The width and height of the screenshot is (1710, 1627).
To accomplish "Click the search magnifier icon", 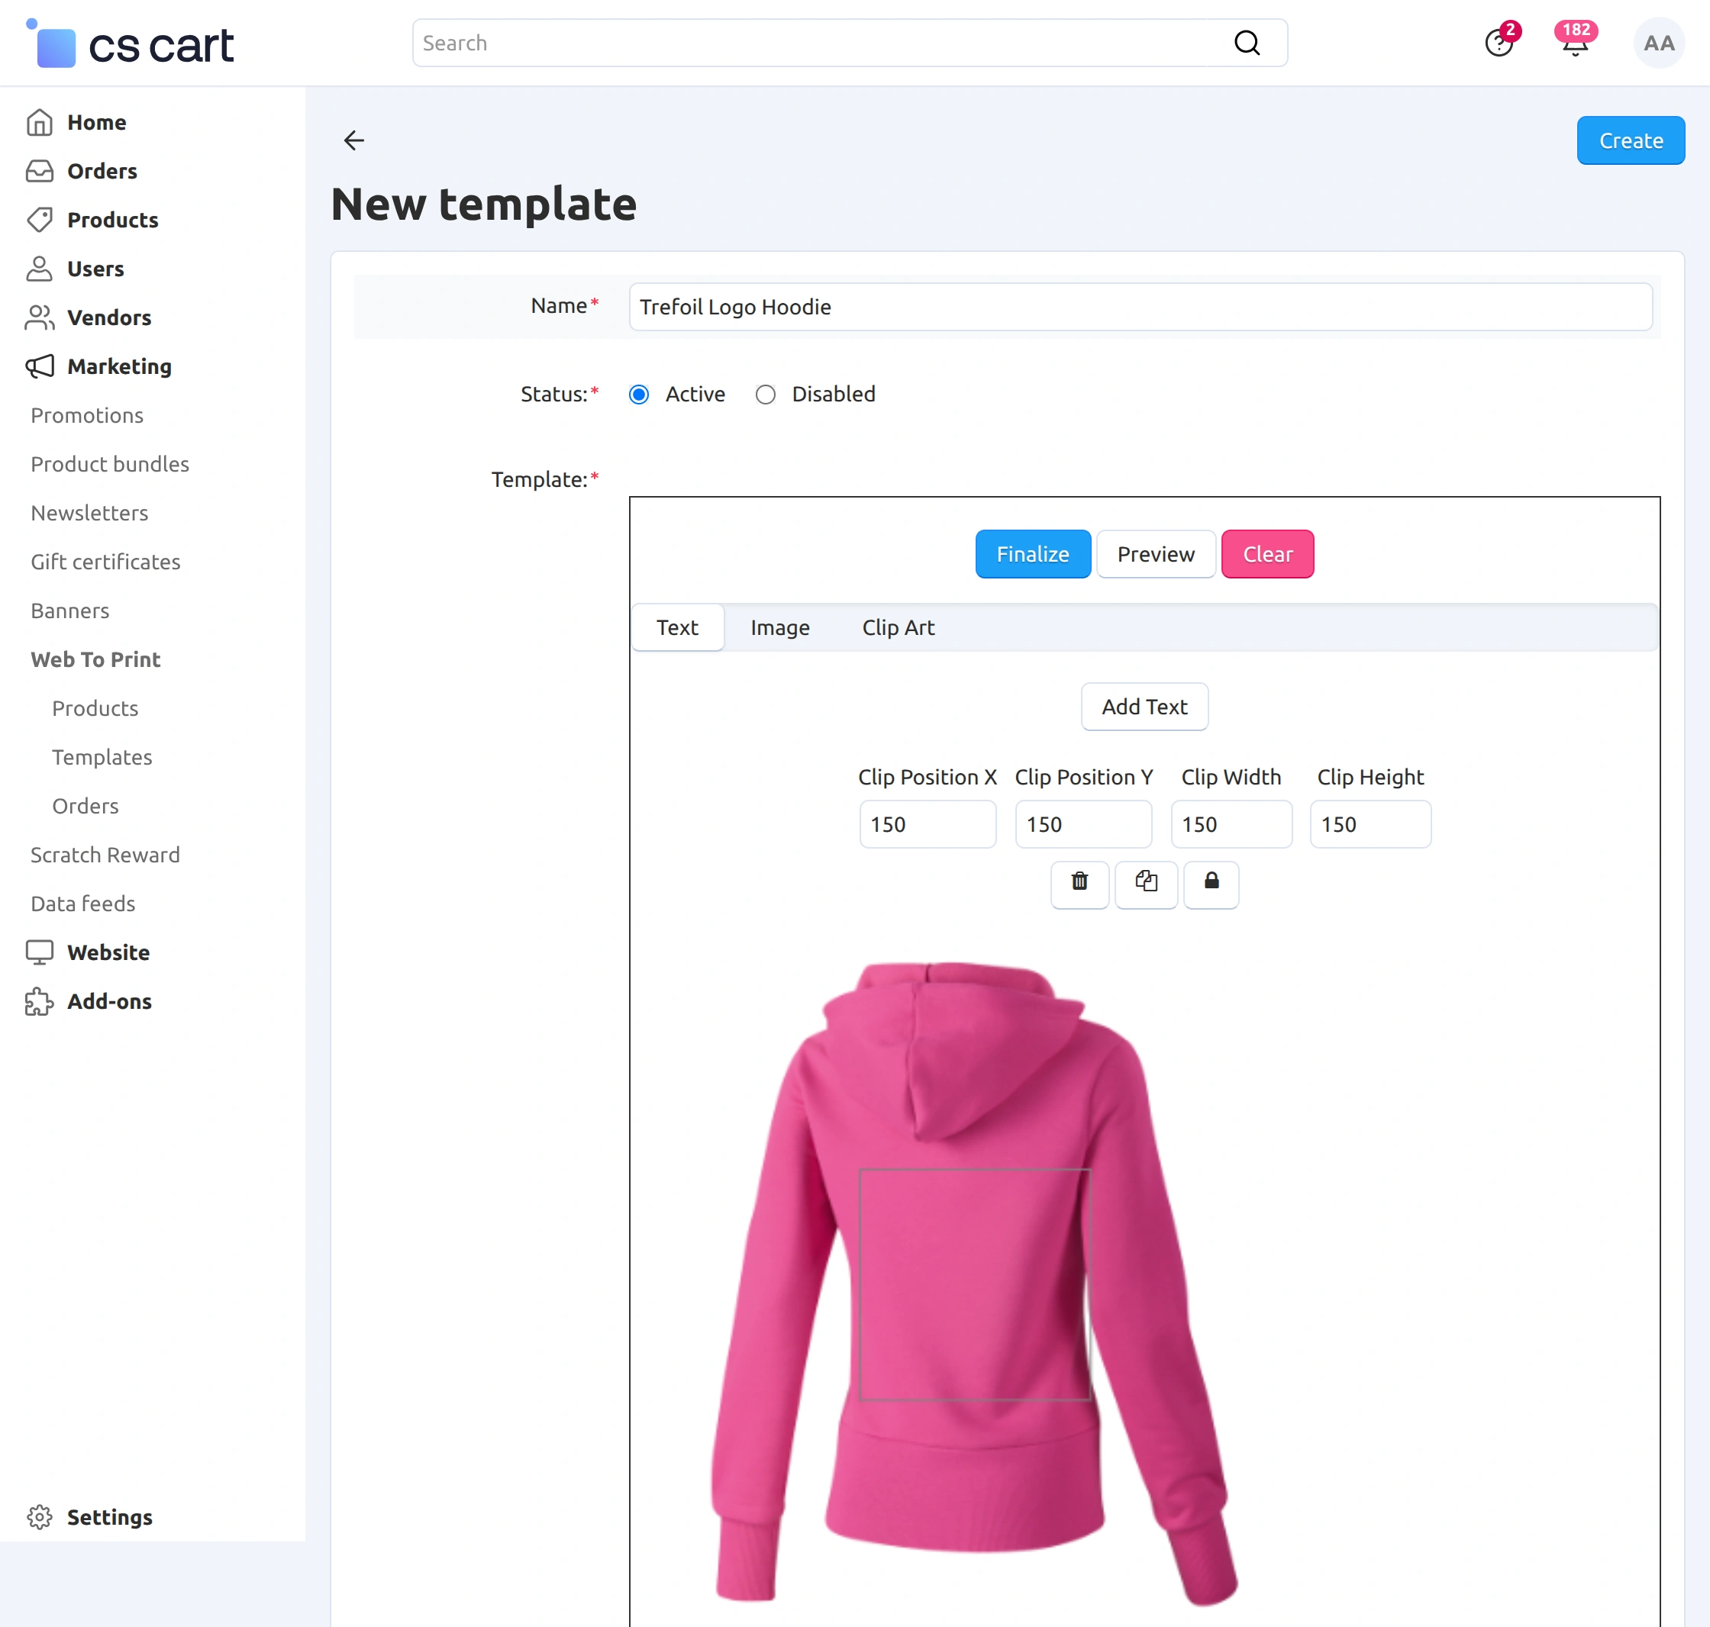I will coord(1247,43).
